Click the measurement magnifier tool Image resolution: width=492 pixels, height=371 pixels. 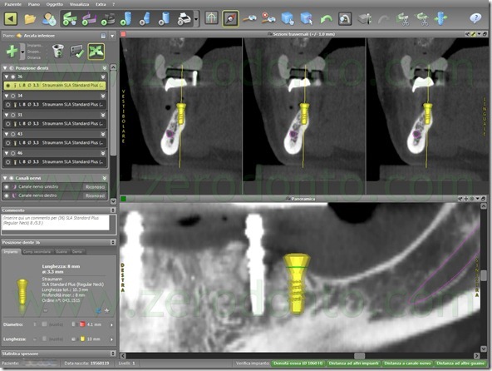click(249, 19)
